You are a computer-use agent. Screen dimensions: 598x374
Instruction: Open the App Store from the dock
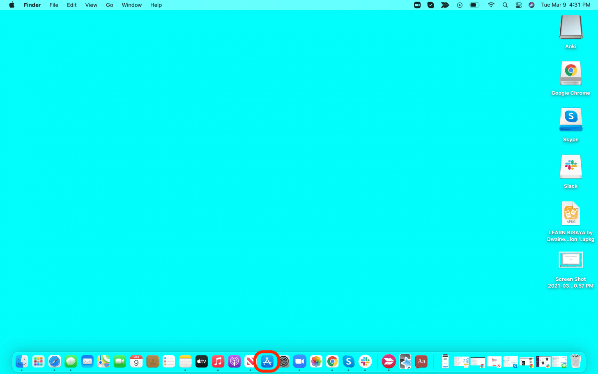(x=267, y=362)
